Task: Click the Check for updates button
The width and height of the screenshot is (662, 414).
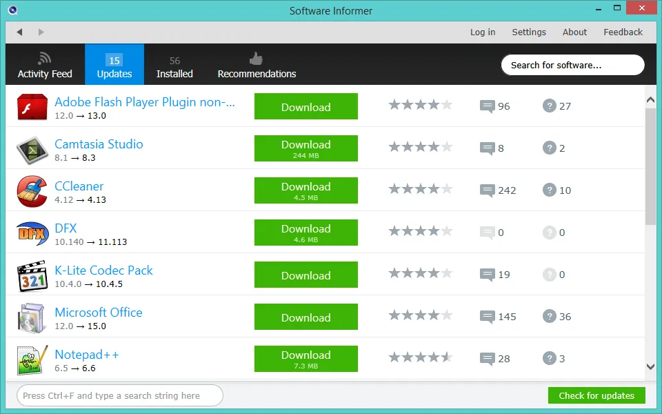Action: (596, 395)
